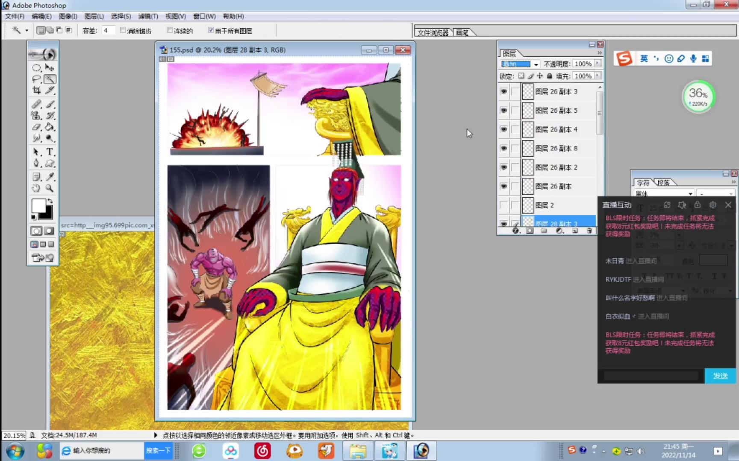Viewport: 739px width, 461px height.
Task: Toggle the 消除锯齿 anti-alias checkbox
Action: (123, 30)
